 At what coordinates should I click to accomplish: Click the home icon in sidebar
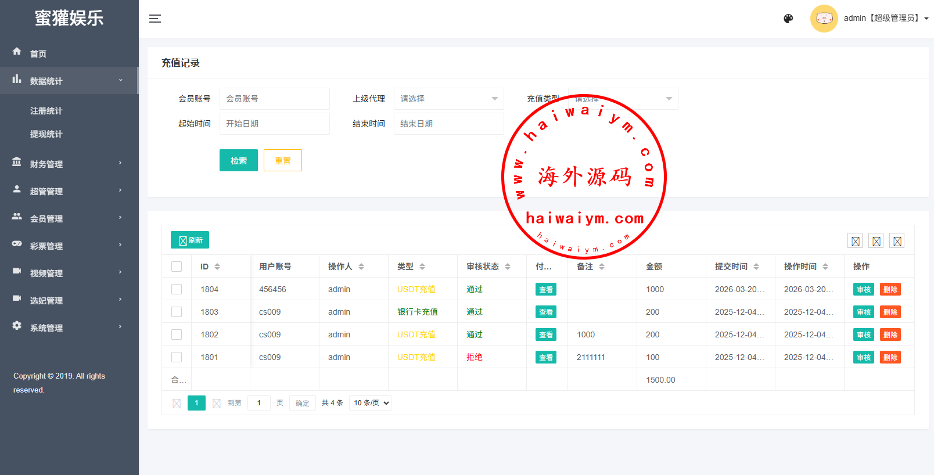pyautogui.click(x=17, y=52)
